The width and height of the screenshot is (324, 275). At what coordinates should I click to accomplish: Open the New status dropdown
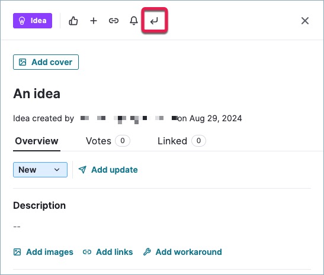[40, 170]
